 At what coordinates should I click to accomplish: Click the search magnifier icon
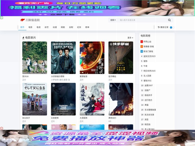[169, 20]
